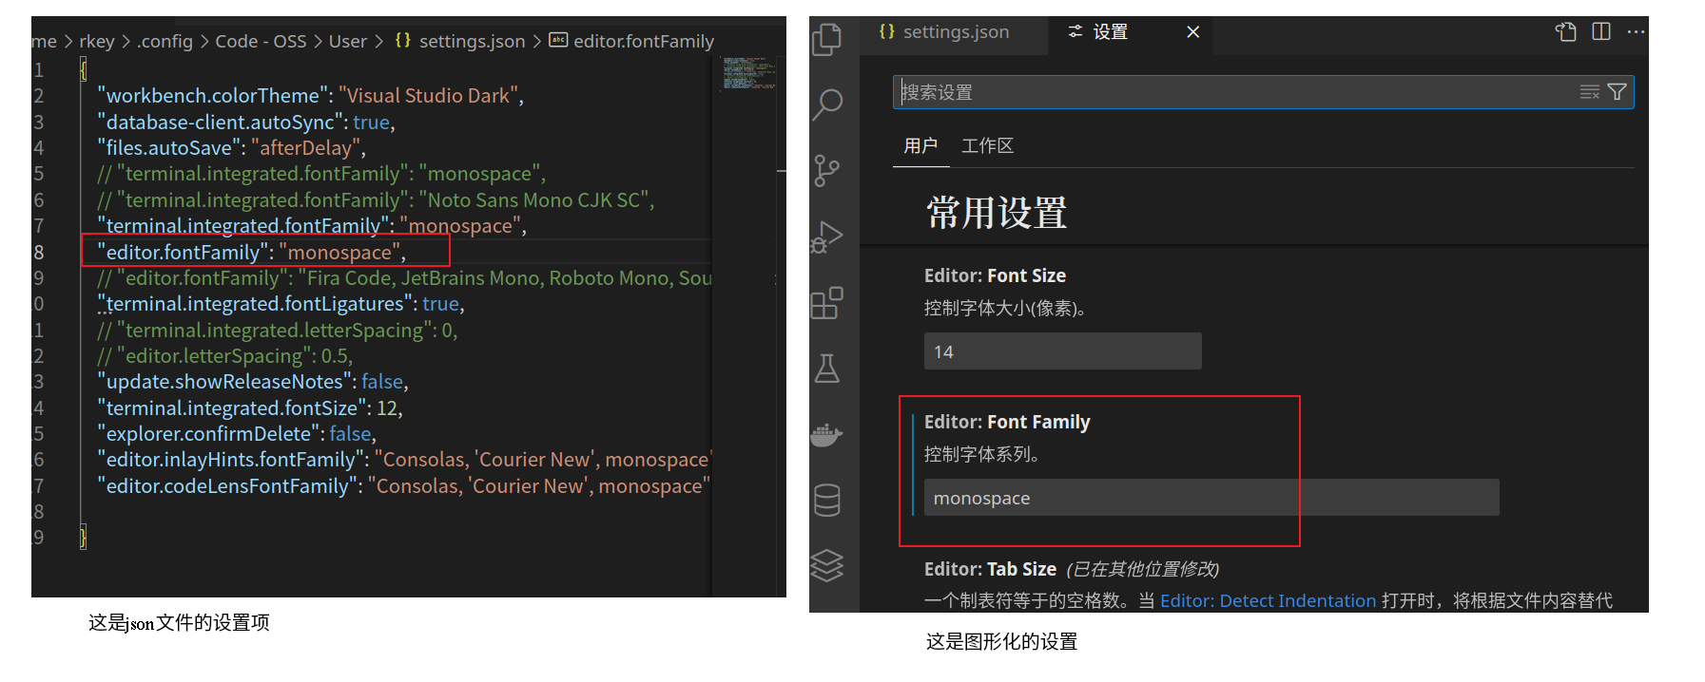
Task: Click the commented "terminal.integrated.letterSpacing" line
Action: coord(277,331)
